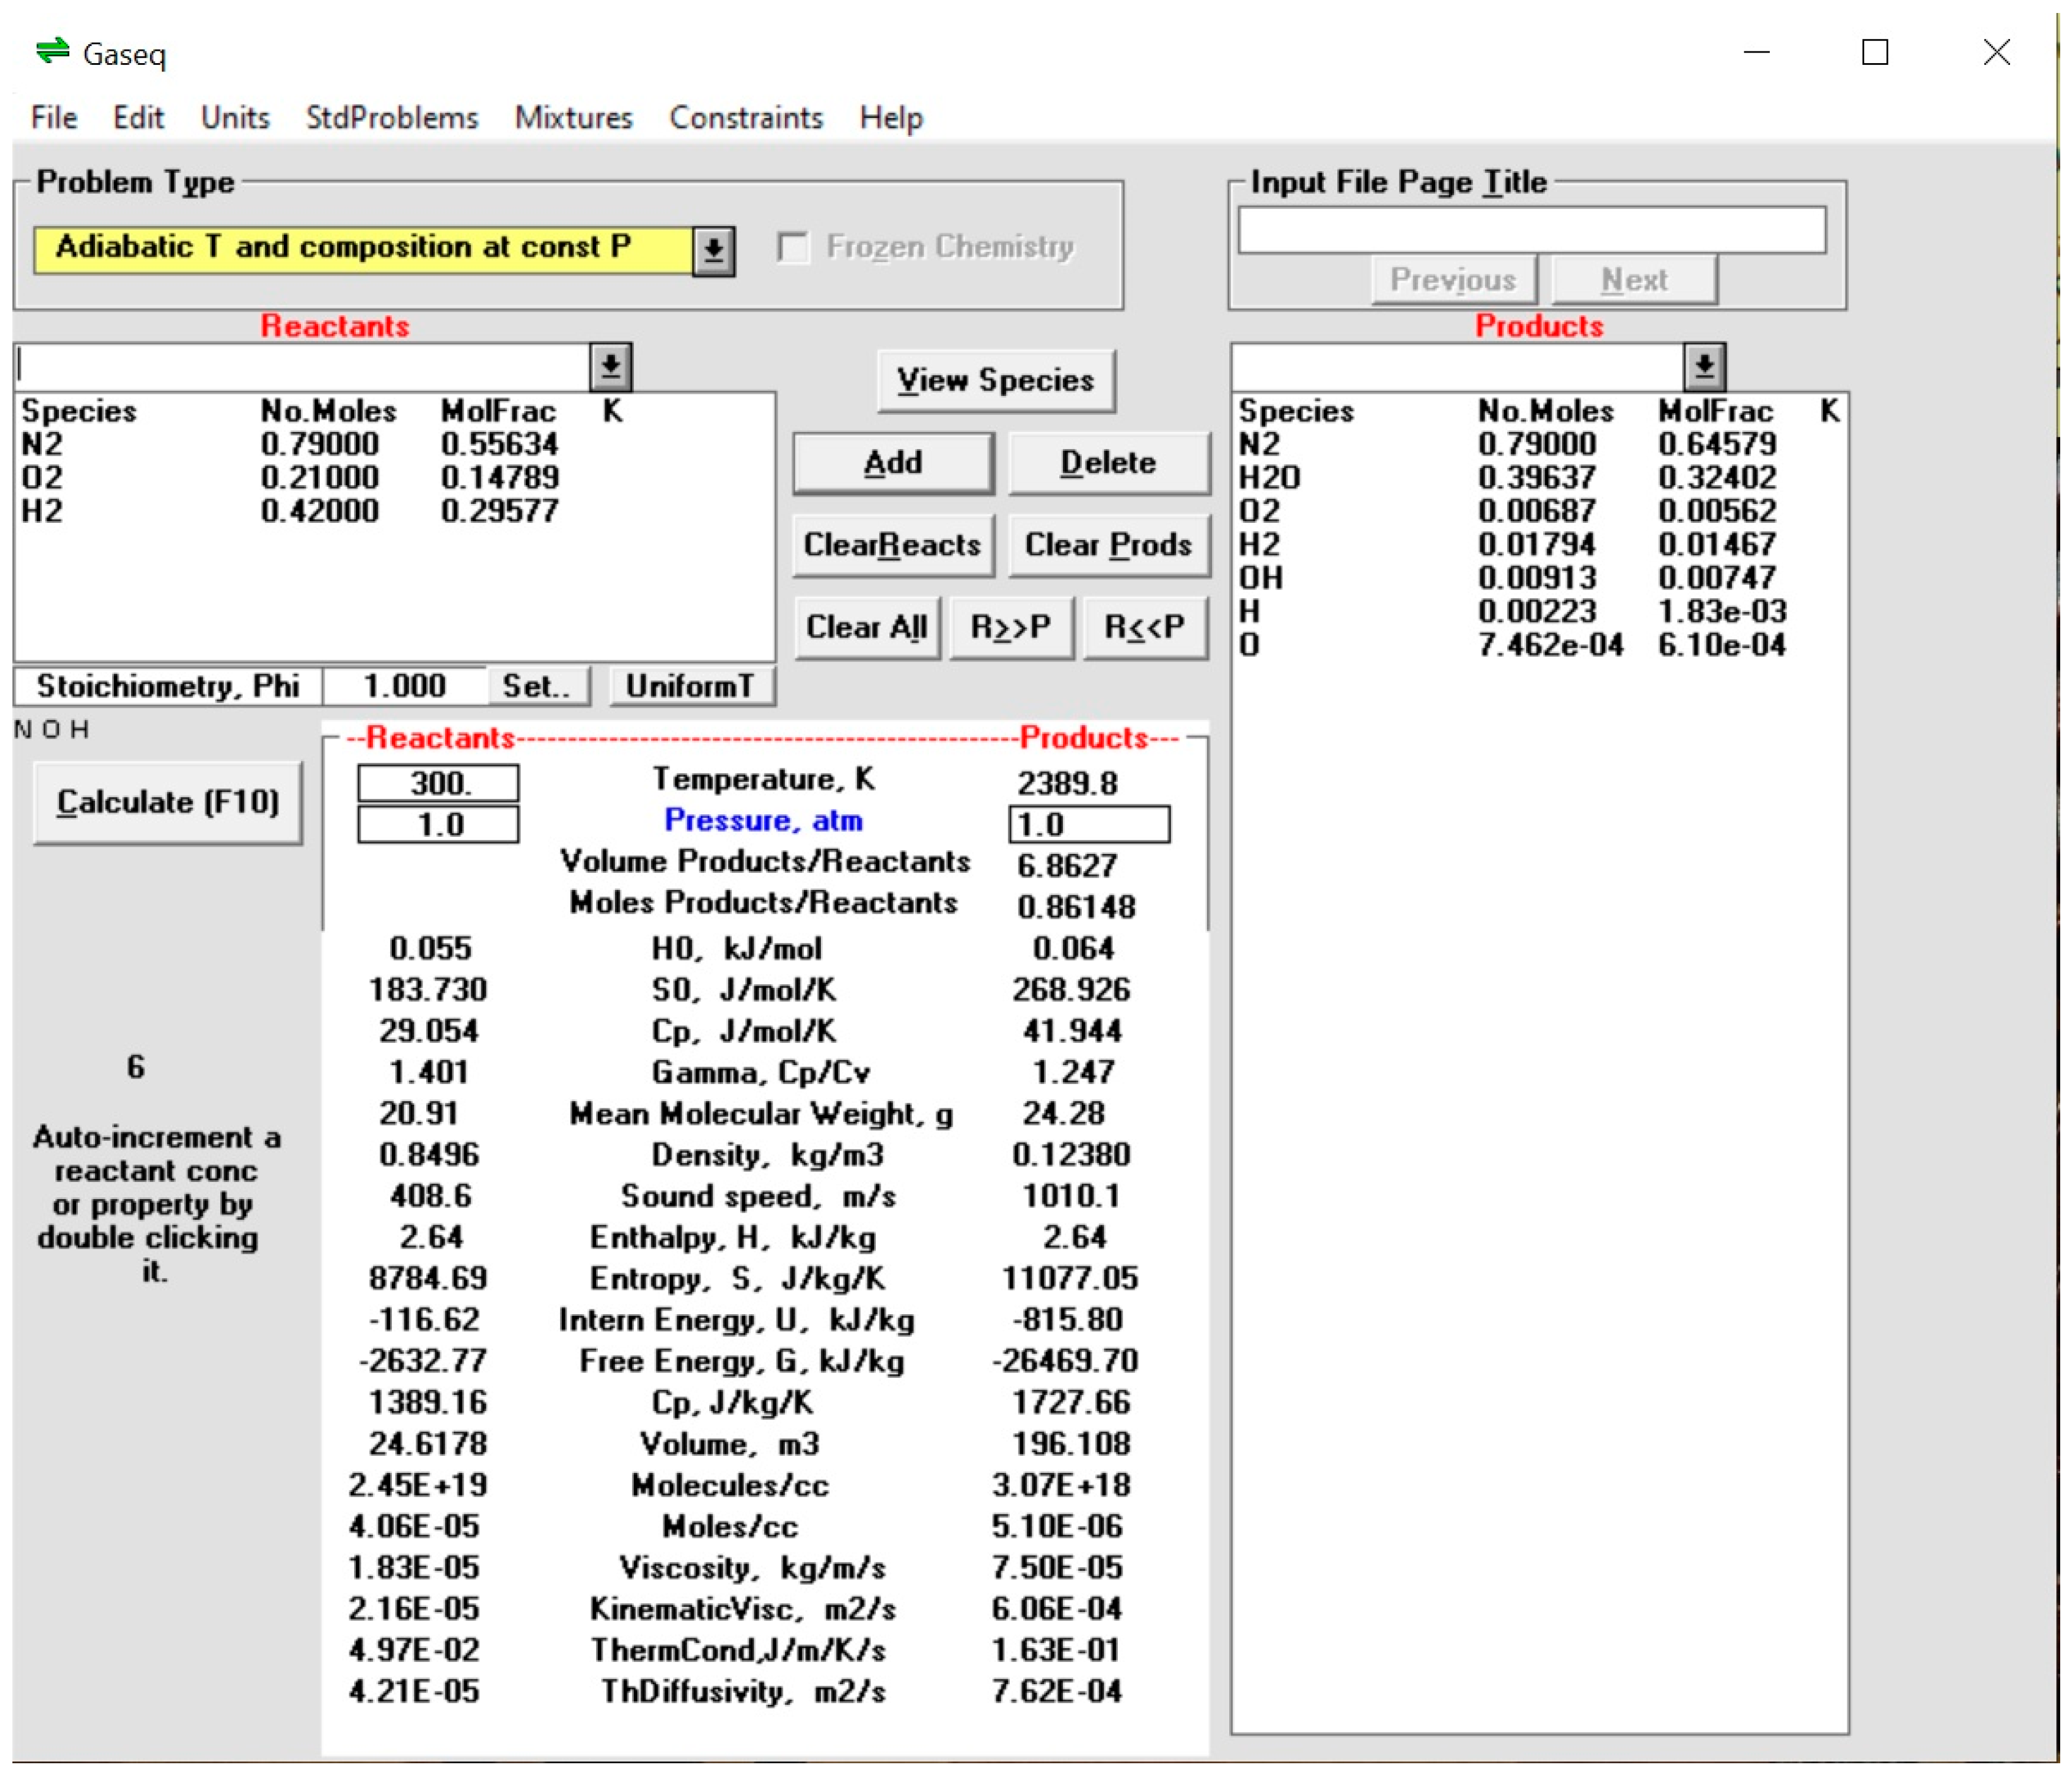2072x1778 pixels.
Task: Expand the Products species dropdown
Action: 1704,367
